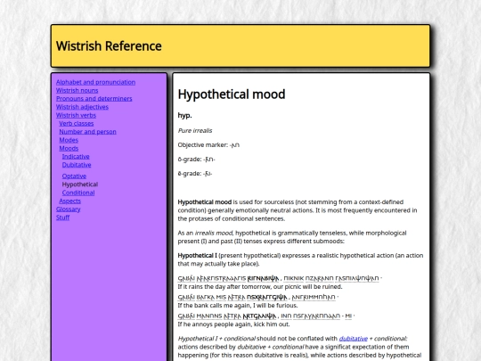Open the Glossary page
This screenshot has height=361, width=481.
pos(68,209)
